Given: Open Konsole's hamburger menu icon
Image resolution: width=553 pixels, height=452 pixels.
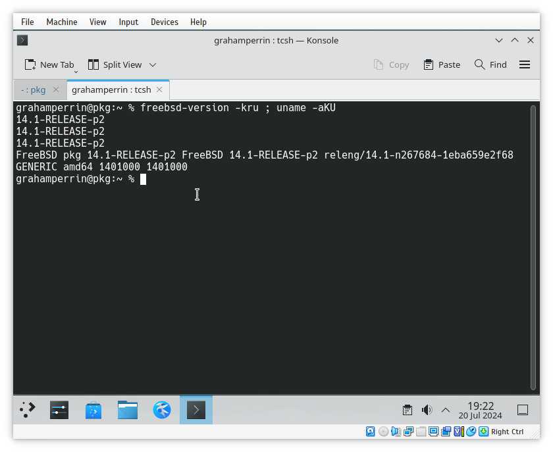Looking at the screenshot, I should tap(525, 64).
